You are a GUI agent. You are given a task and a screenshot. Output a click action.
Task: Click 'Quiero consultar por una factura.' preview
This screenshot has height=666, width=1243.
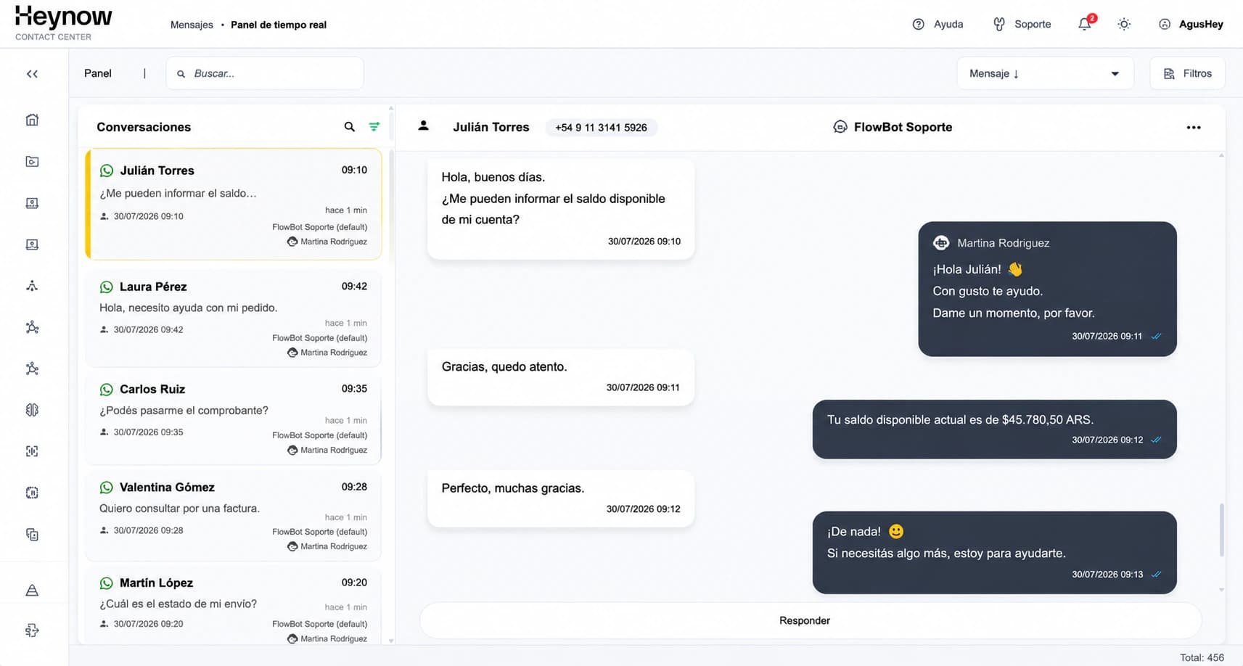179,508
